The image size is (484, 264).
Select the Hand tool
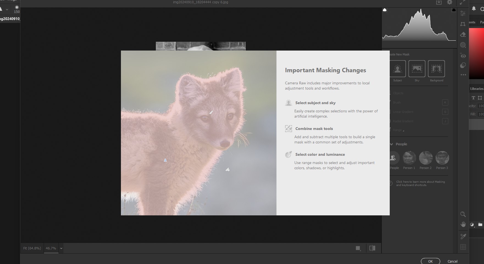[463, 224]
